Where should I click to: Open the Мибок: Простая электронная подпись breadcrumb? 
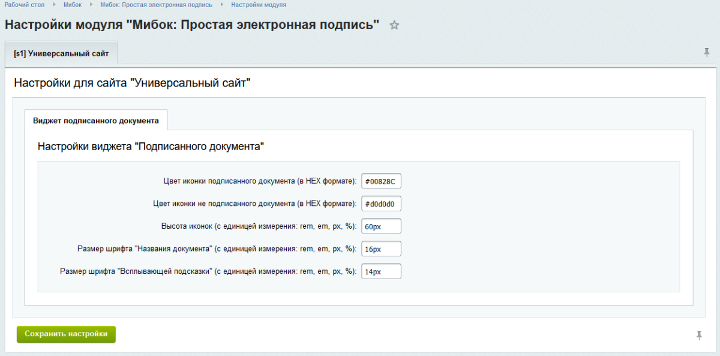point(155,5)
